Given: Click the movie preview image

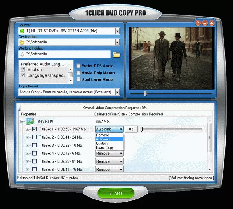Looking at the screenshot, I should [x=171, y=57].
